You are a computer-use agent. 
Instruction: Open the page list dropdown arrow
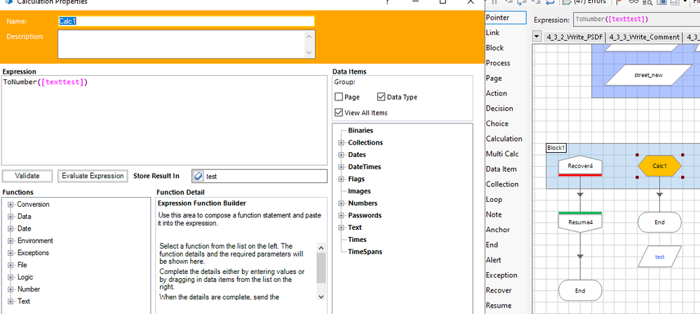pyautogui.click(x=537, y=36)
